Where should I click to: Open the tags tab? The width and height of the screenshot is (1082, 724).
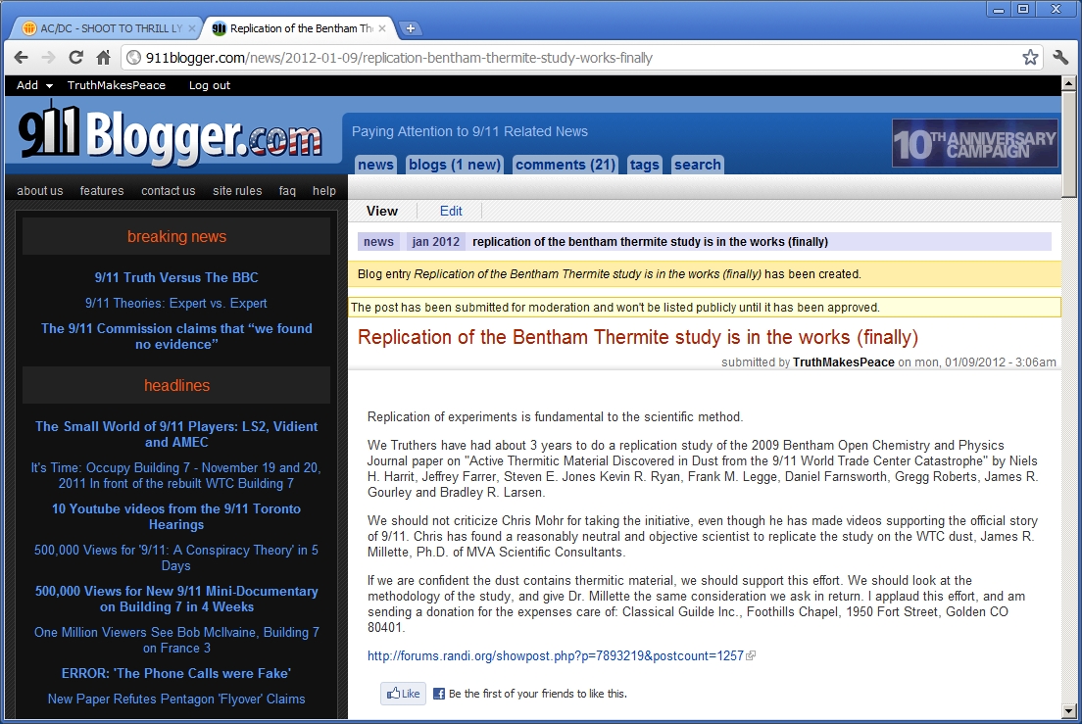pyautogui.click(x=645, y=165)
